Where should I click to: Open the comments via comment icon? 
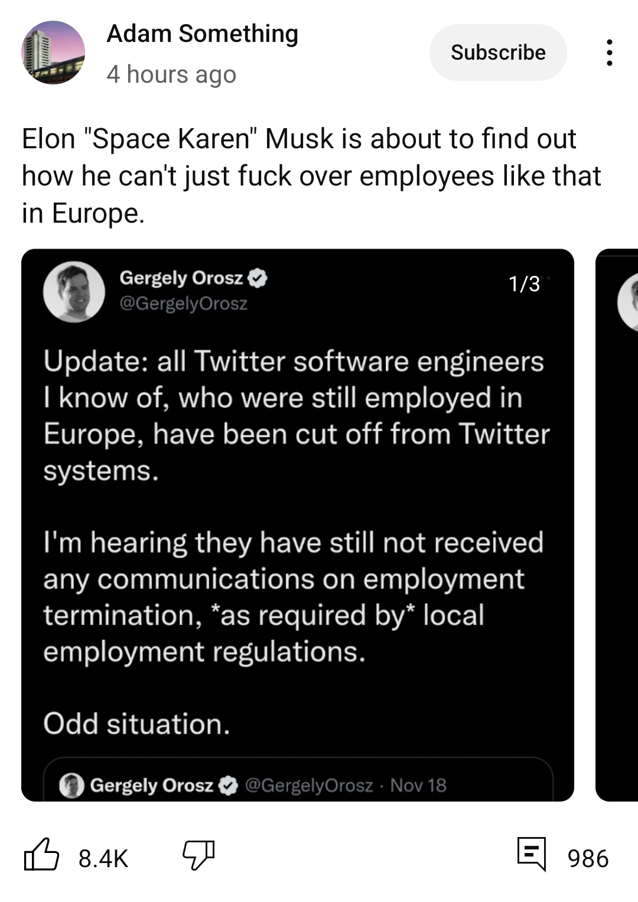[x=532, y=854]
